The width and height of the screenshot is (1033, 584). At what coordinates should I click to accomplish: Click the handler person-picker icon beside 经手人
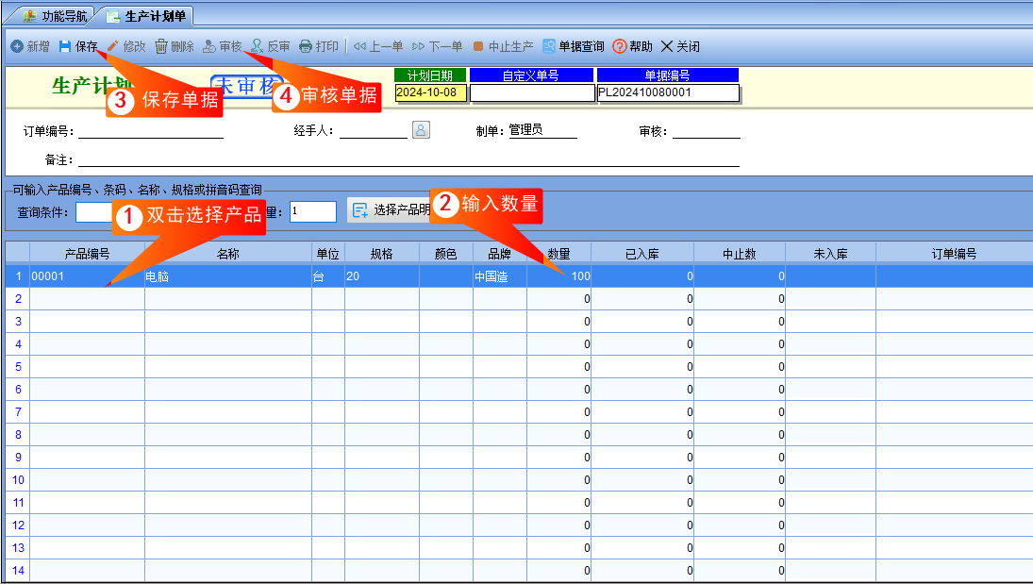point(421,130)
